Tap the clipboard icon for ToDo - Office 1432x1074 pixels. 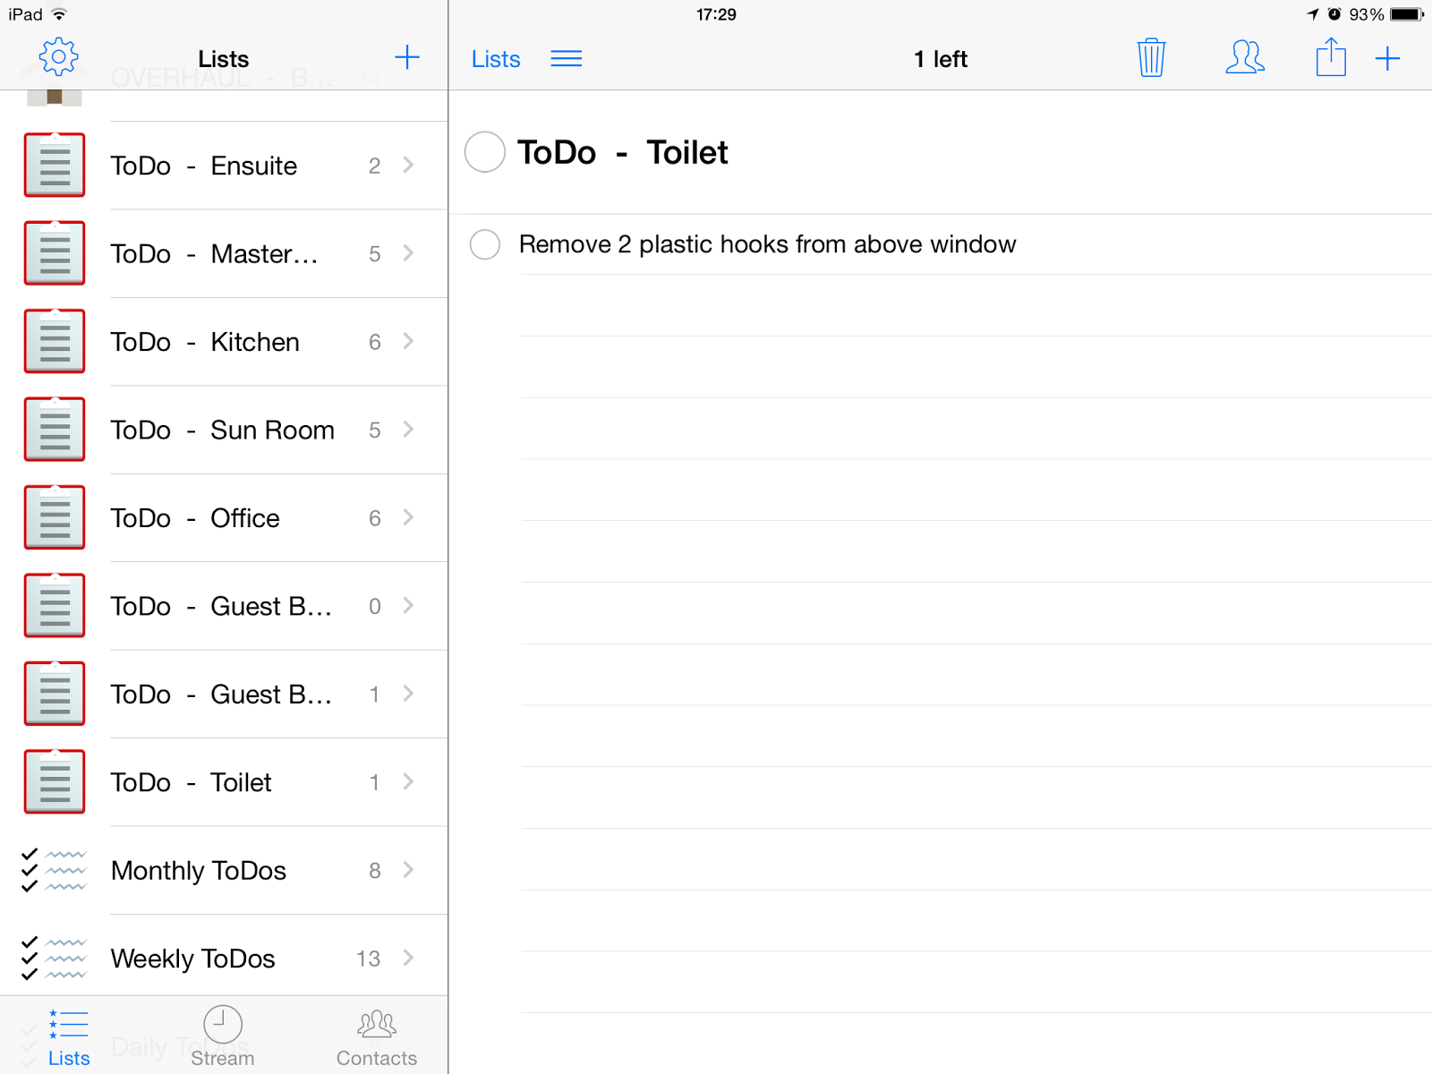55,517
